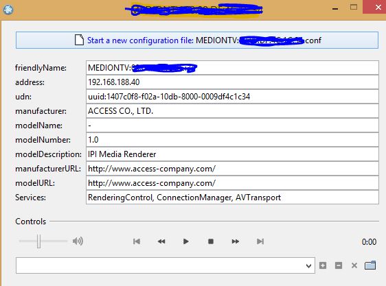The image size is (386, 286).
Task: Rewind playback
Action: [161, 241]
